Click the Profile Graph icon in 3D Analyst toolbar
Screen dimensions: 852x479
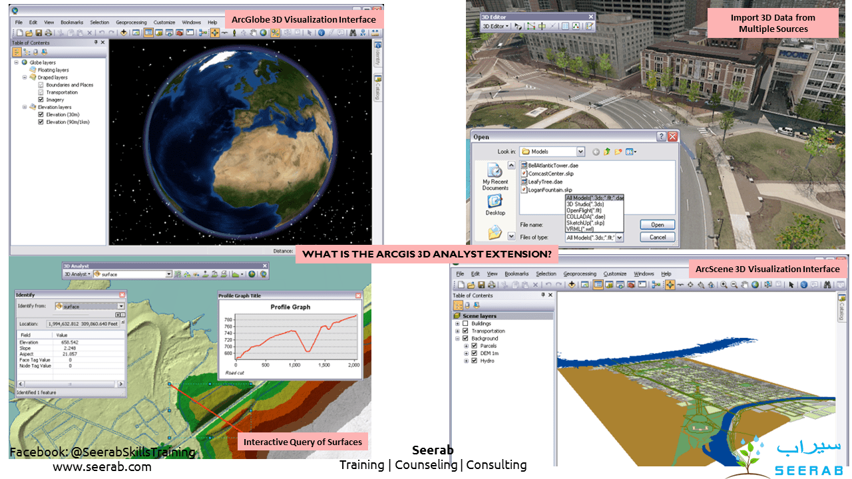236,274
